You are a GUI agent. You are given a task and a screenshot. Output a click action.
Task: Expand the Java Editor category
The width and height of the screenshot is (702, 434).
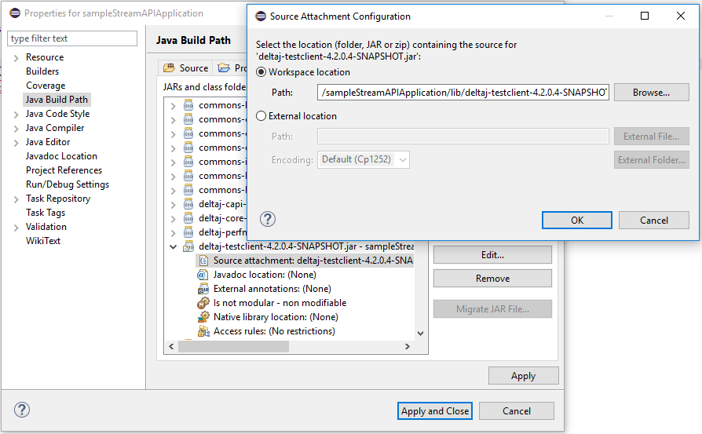pyautogui.click(x=16, y=143)
